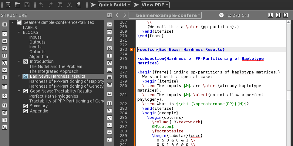This screenshot has width=293, height=146.
Task: Collapse the BLOCKS tree node
Action: [x=19, y=32]
